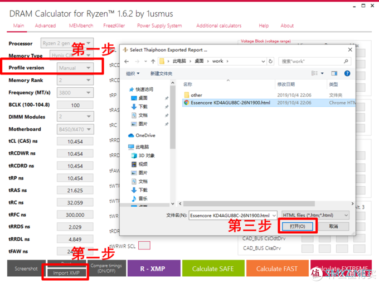This screenshot has height=284, width=379.
Task: Click the Screenshot button
Action: (26, 268)
